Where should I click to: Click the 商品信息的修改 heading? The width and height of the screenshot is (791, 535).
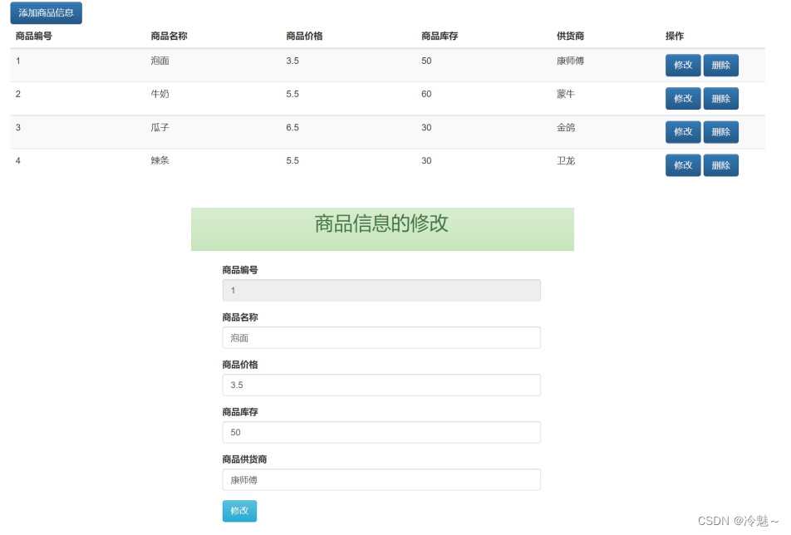(381, 223)
